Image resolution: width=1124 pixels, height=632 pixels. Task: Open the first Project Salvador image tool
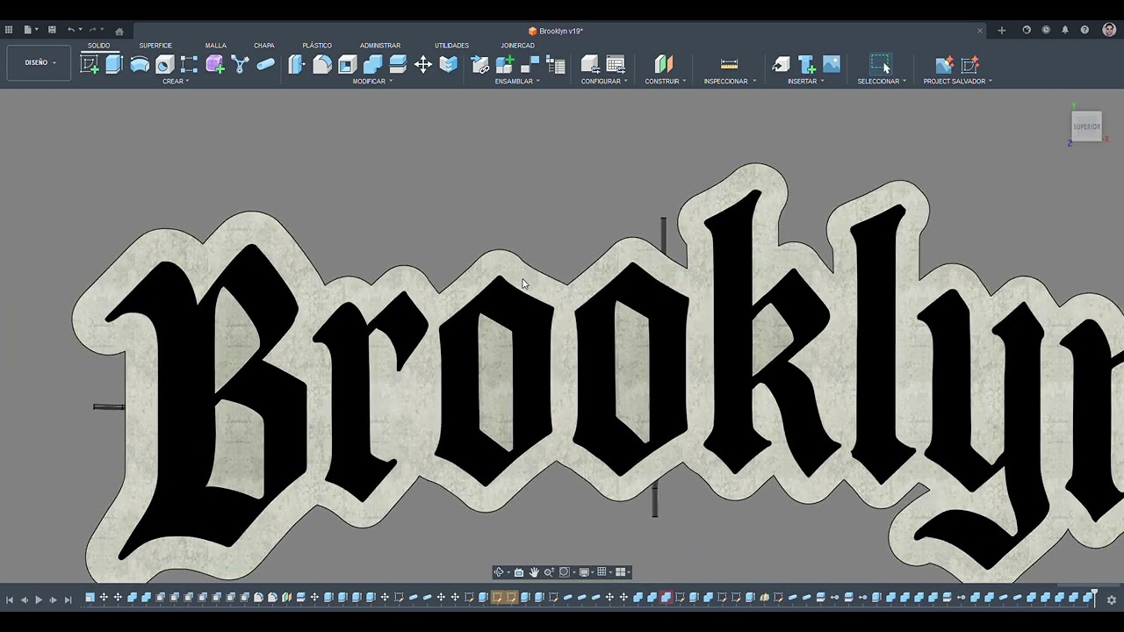[x=944, y=64]
